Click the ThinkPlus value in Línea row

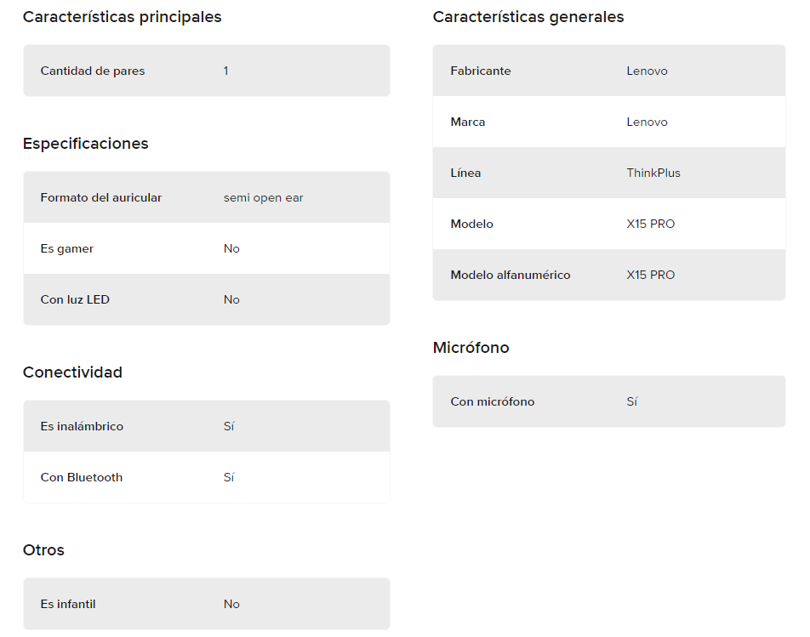coord(653,173)
